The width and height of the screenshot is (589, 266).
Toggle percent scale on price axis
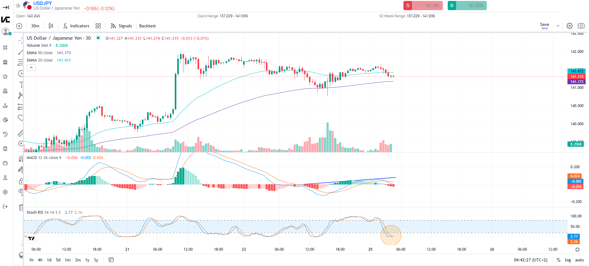point(558,260)
